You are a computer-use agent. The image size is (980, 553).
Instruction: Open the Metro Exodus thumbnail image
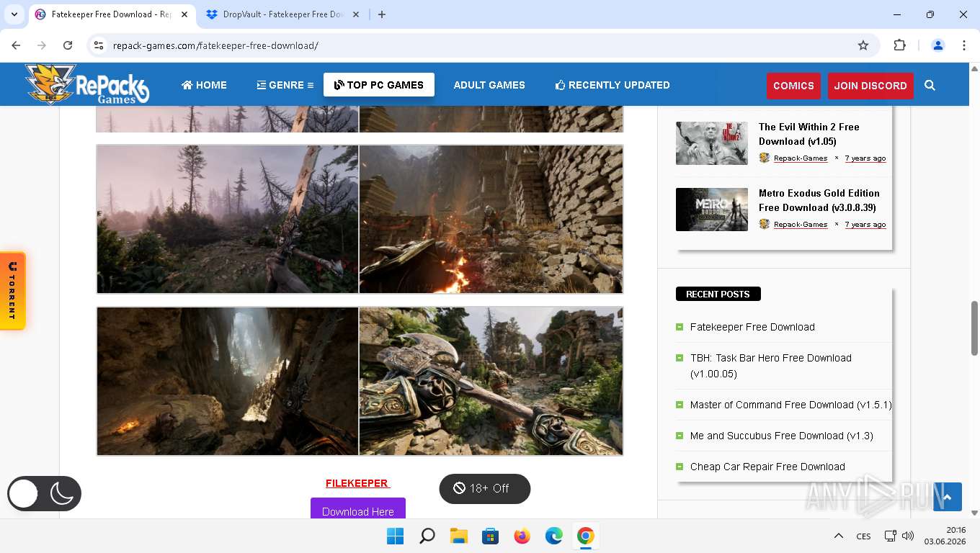pos(712,210)
